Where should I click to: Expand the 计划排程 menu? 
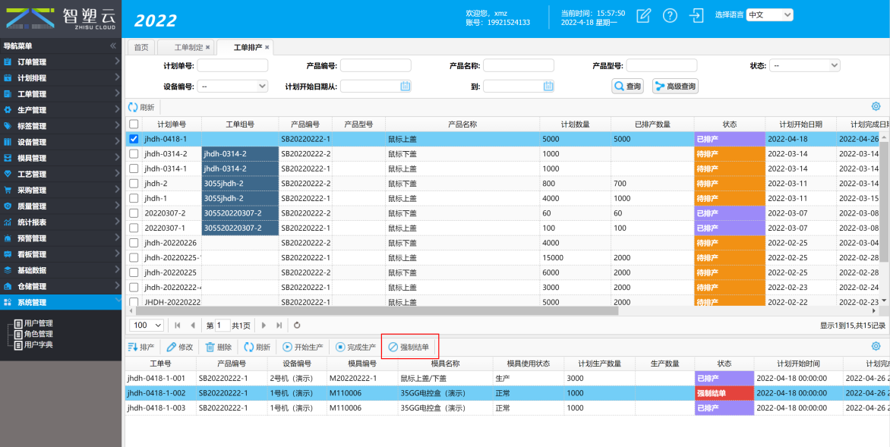coord(61,77)
